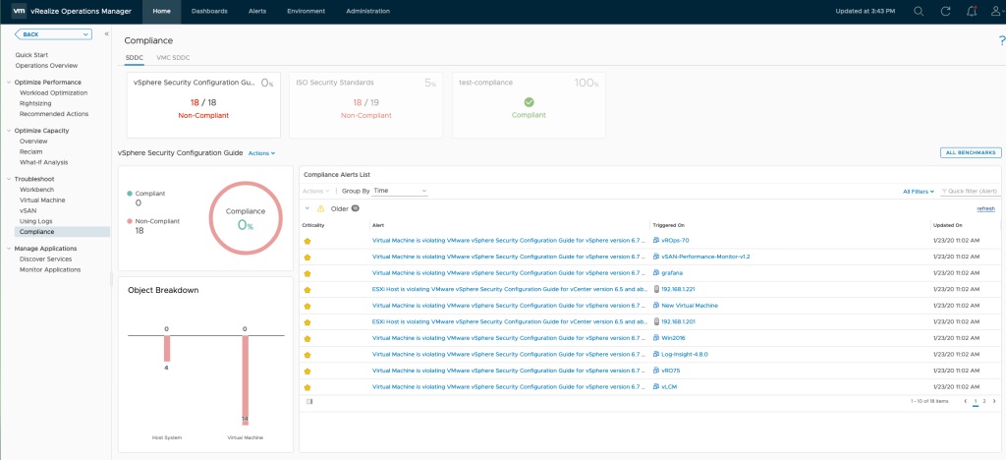
Task: Click the ALL BENCHMARKS button
Action: [x=971, y=152]
